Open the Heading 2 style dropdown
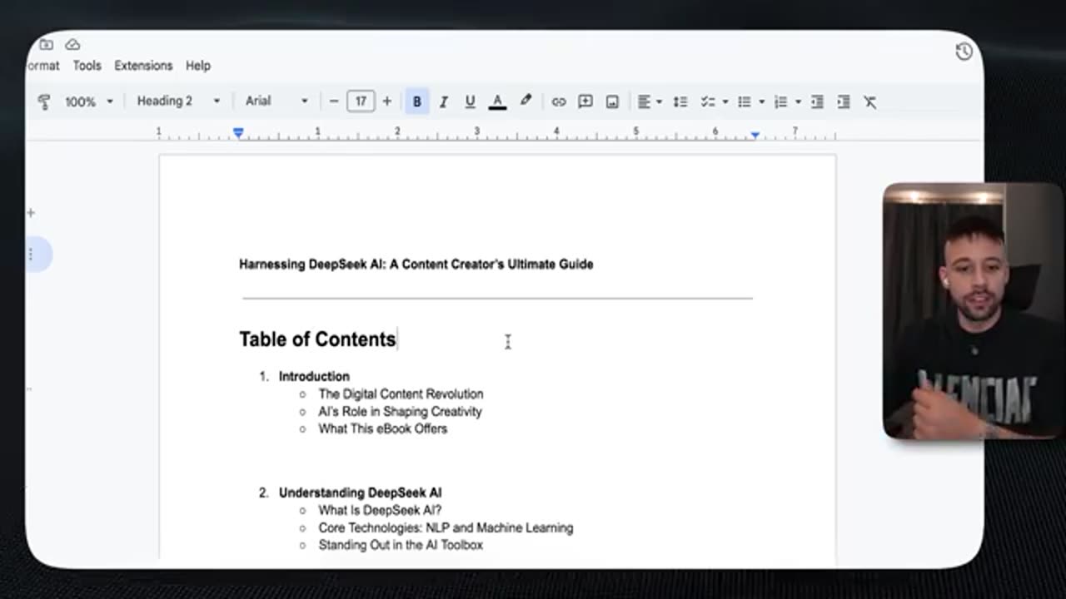This screenshot has width=1066, height=599. point(178,101)
